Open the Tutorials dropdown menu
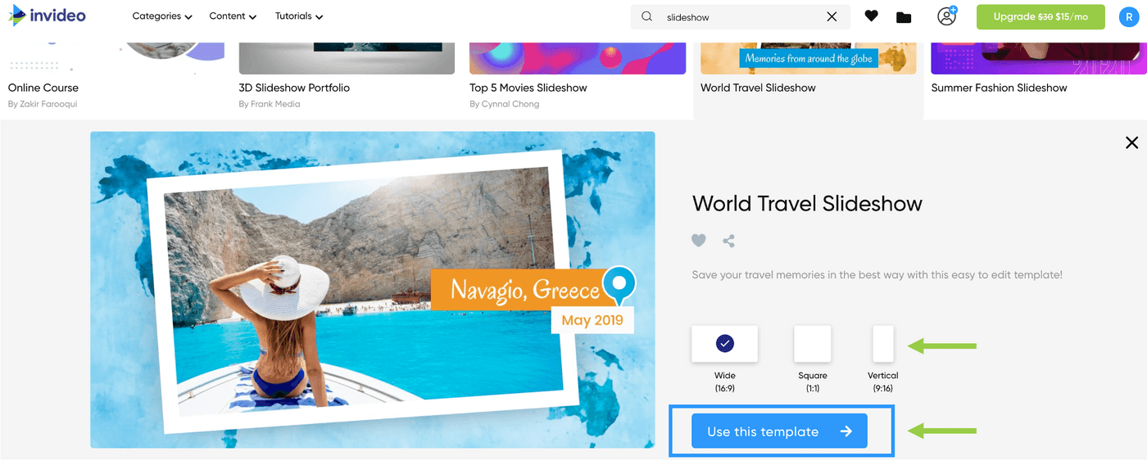1147x465 pixels. pyautogui.click(x=299, y=16)
